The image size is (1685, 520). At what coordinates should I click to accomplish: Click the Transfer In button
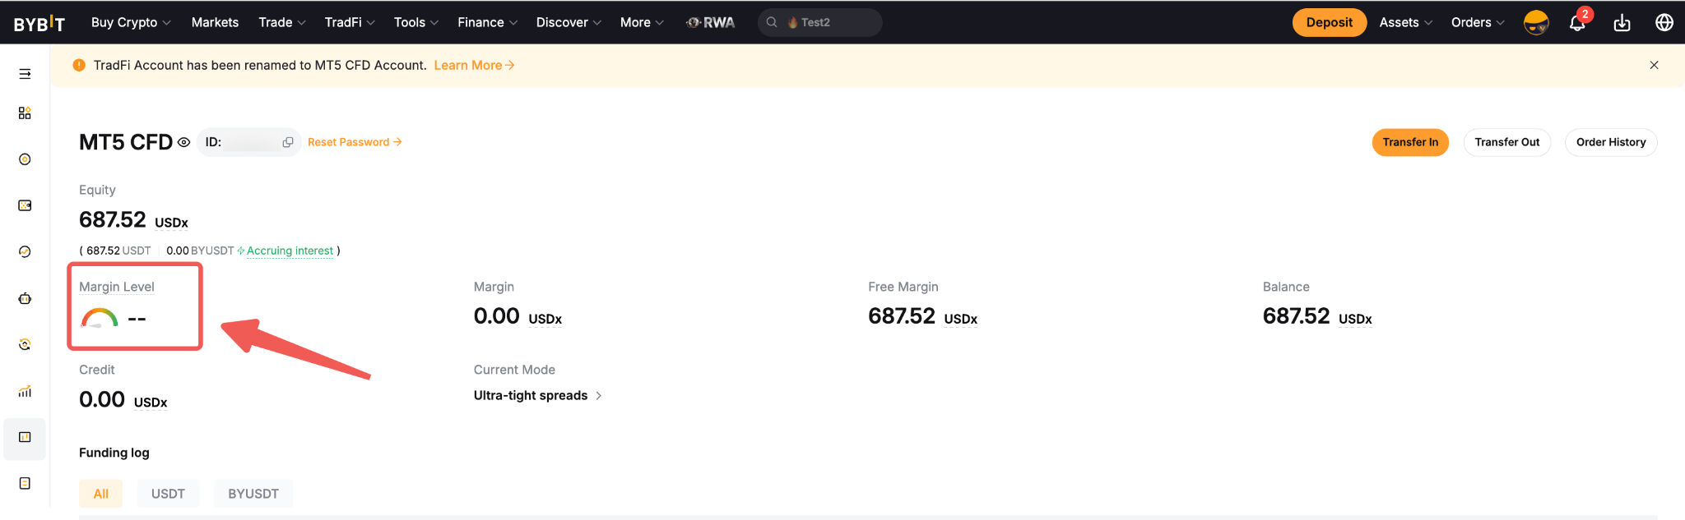point(1410,142)
